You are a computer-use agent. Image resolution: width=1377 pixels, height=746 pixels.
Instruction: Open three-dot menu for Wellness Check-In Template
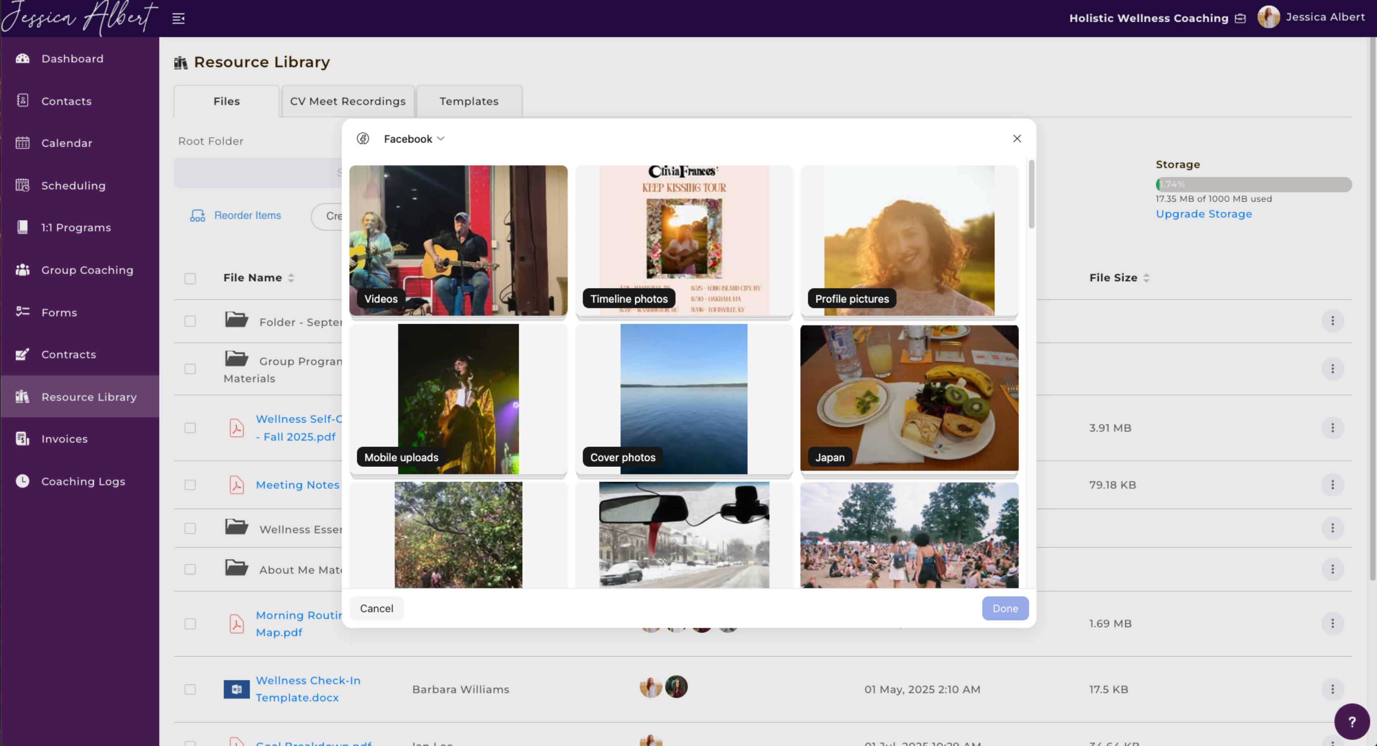pos(1332,690)
